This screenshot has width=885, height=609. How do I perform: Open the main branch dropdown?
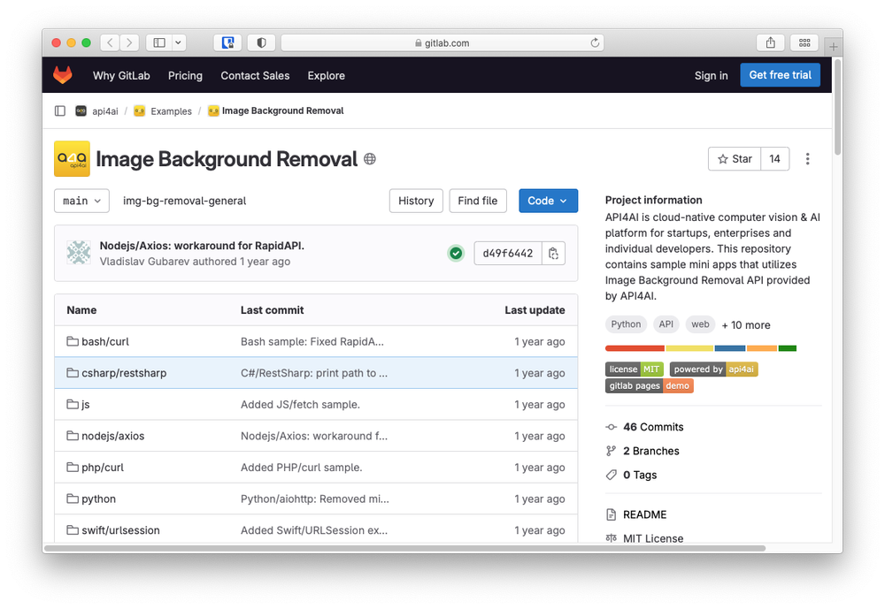[x=81, y=201]
